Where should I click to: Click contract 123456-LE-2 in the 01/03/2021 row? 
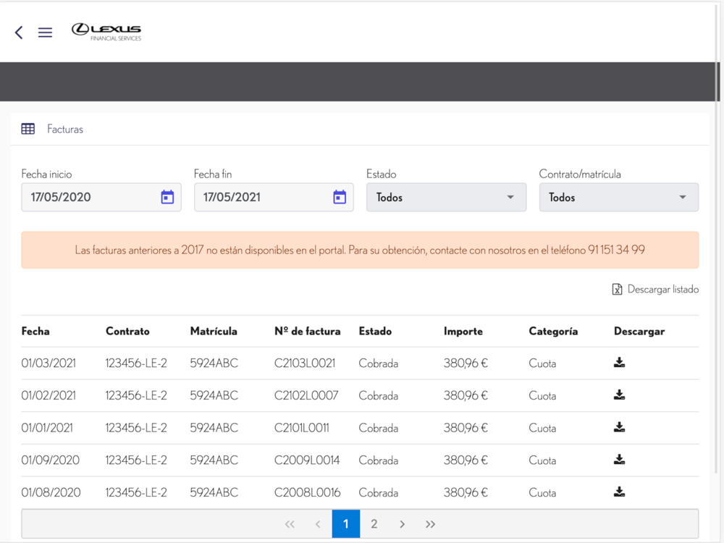136,363
